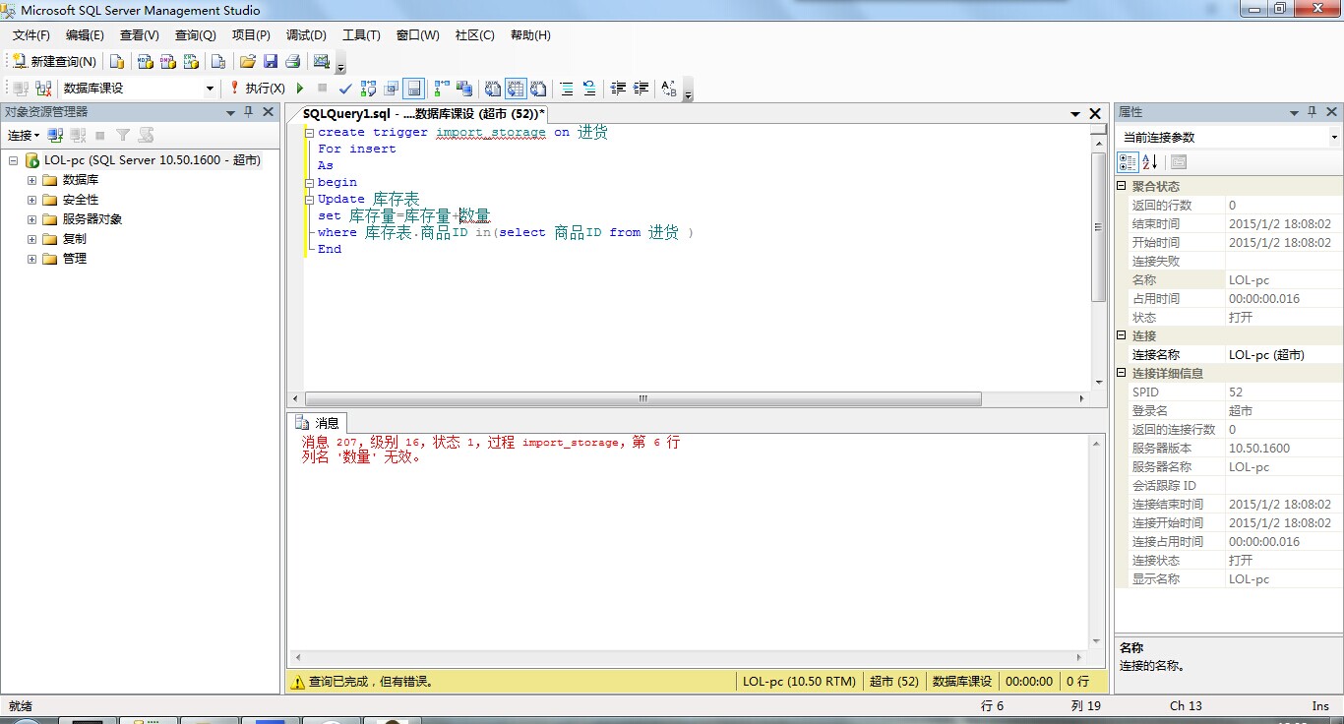Expand the 管理 folder

coord(31,259)
